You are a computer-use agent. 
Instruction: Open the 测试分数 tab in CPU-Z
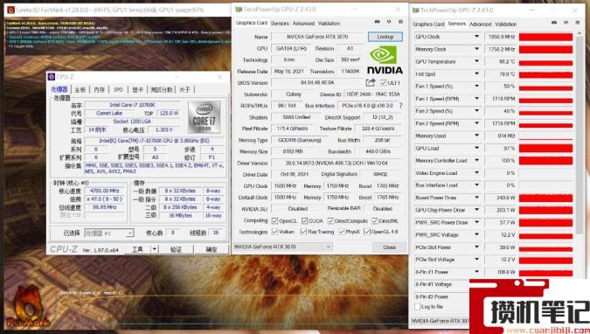pos(162,89)
